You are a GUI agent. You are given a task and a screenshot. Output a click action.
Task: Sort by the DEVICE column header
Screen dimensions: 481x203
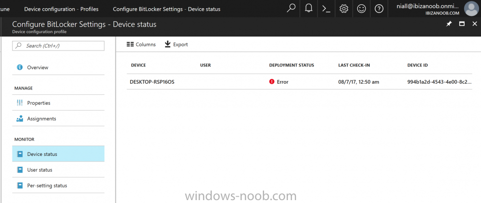pos(139,65)
